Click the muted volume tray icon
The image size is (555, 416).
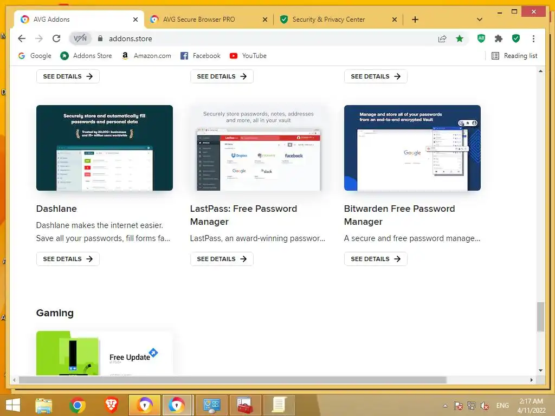[x=485, y=406]
